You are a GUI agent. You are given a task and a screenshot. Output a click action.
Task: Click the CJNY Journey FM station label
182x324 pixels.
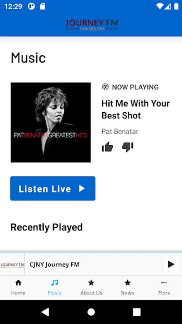[x=54, y=265]
